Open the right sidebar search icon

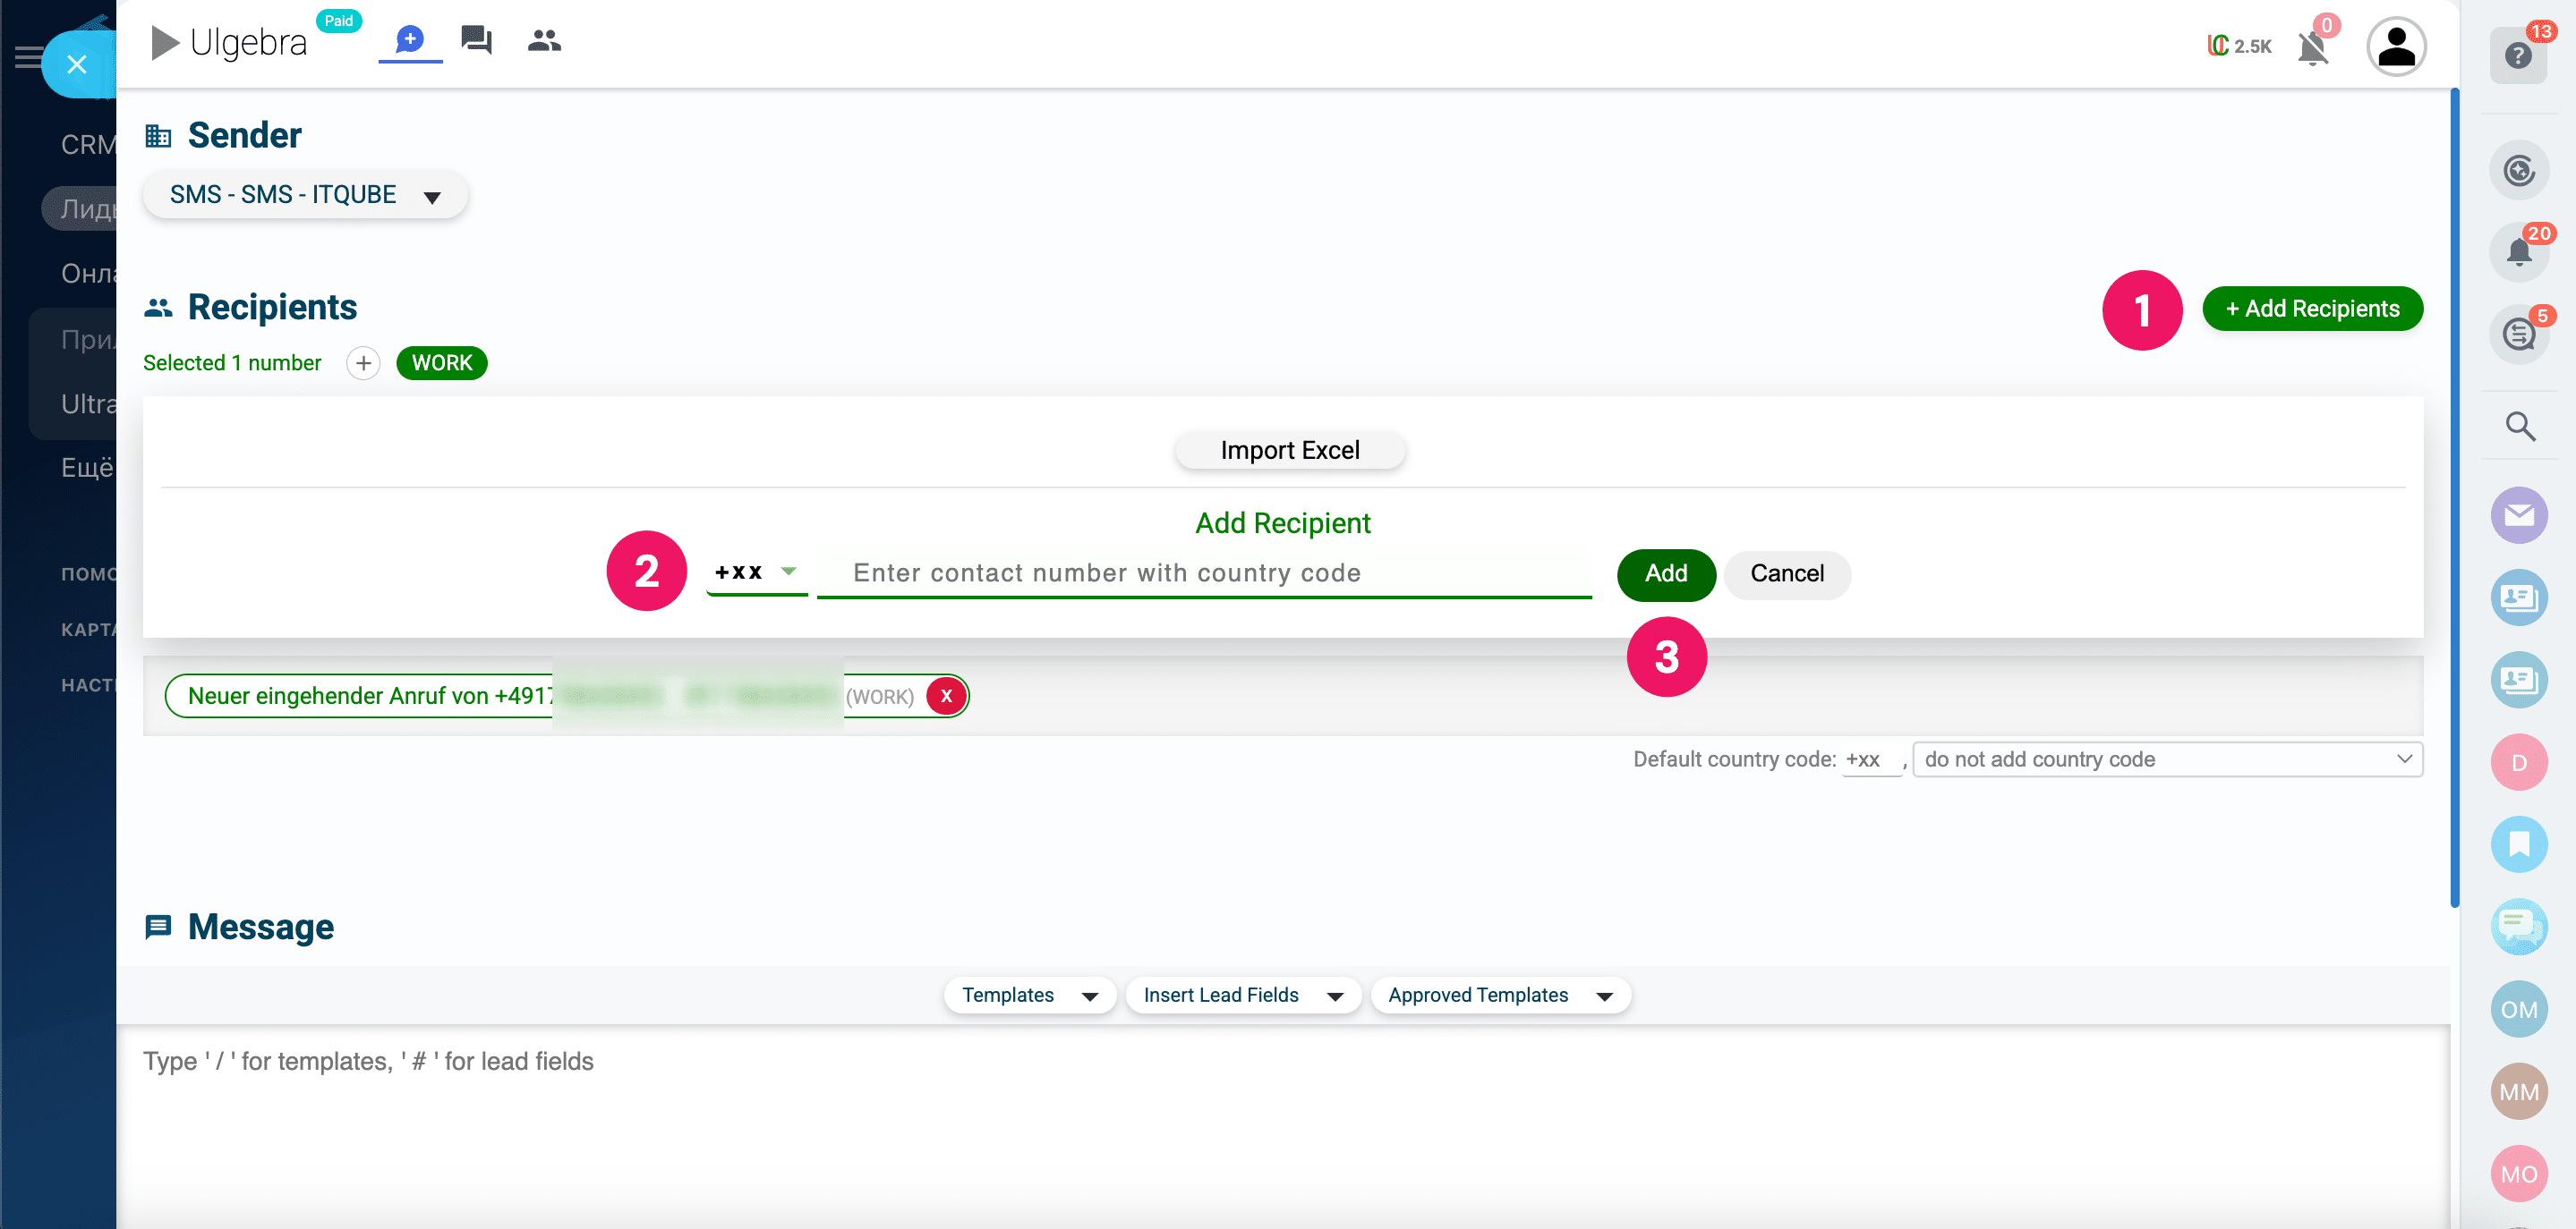pyautogui.click(x=2519, y=427)
